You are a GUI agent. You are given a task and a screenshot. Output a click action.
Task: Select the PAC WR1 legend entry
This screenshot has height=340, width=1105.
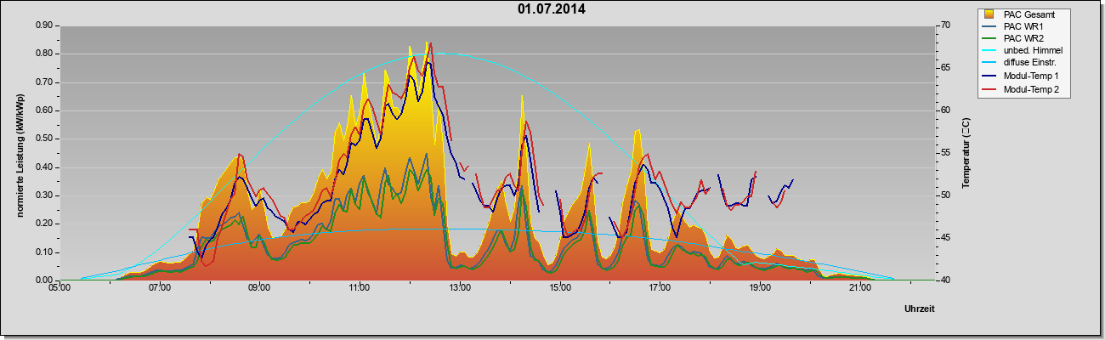click(1023, 26)
